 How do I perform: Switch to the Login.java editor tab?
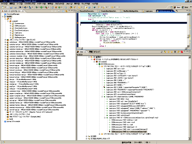click(149, 11)
